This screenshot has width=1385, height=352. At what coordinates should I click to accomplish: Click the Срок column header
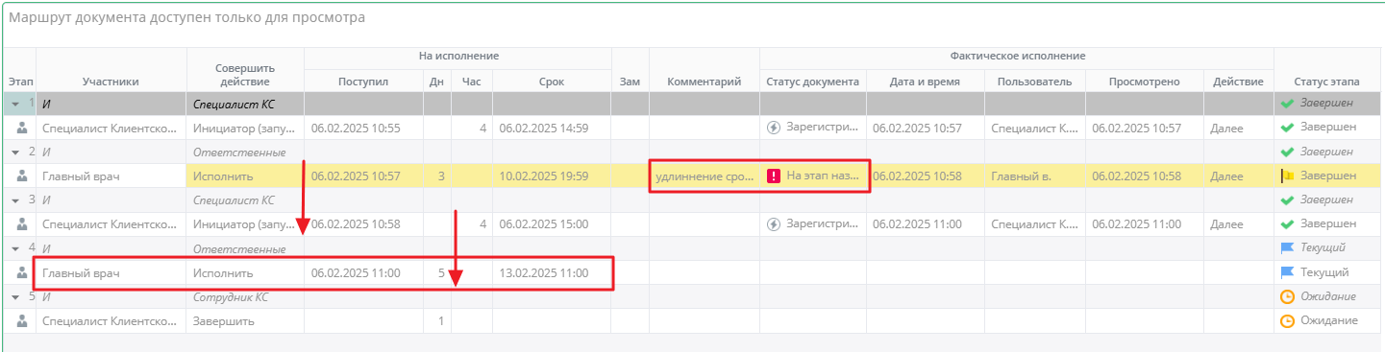pos(552,82)
